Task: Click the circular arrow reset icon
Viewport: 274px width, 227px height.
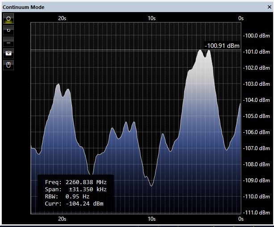Action: pyautogui.click(x=9, y=30)
